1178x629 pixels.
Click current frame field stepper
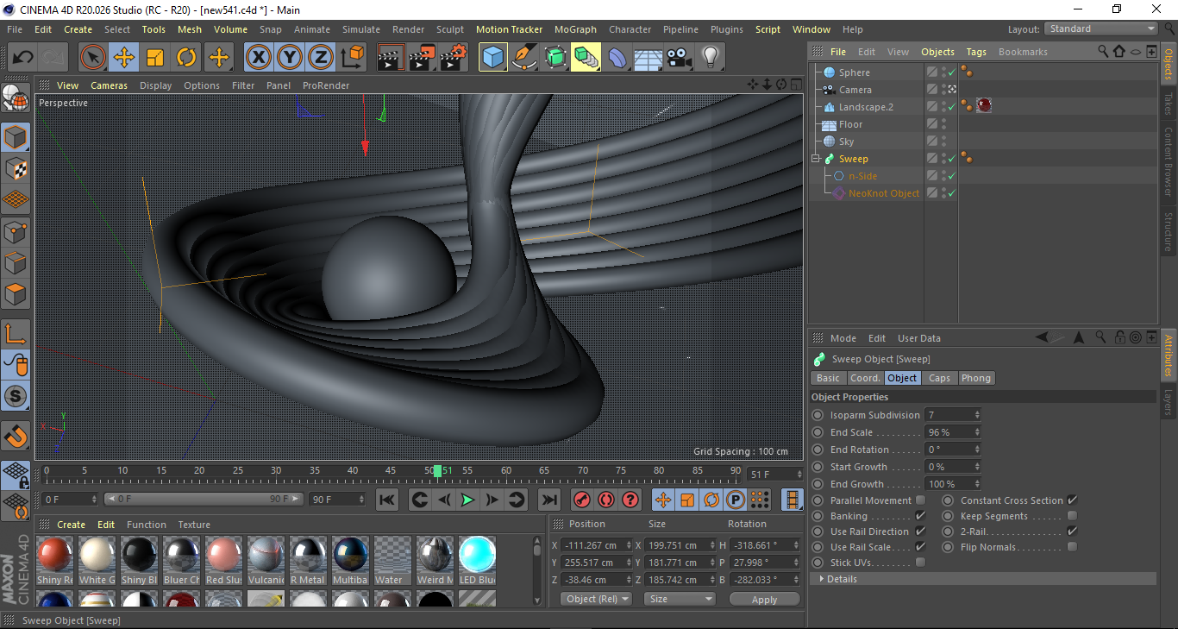pyautogui.click(x=799, y=475)
